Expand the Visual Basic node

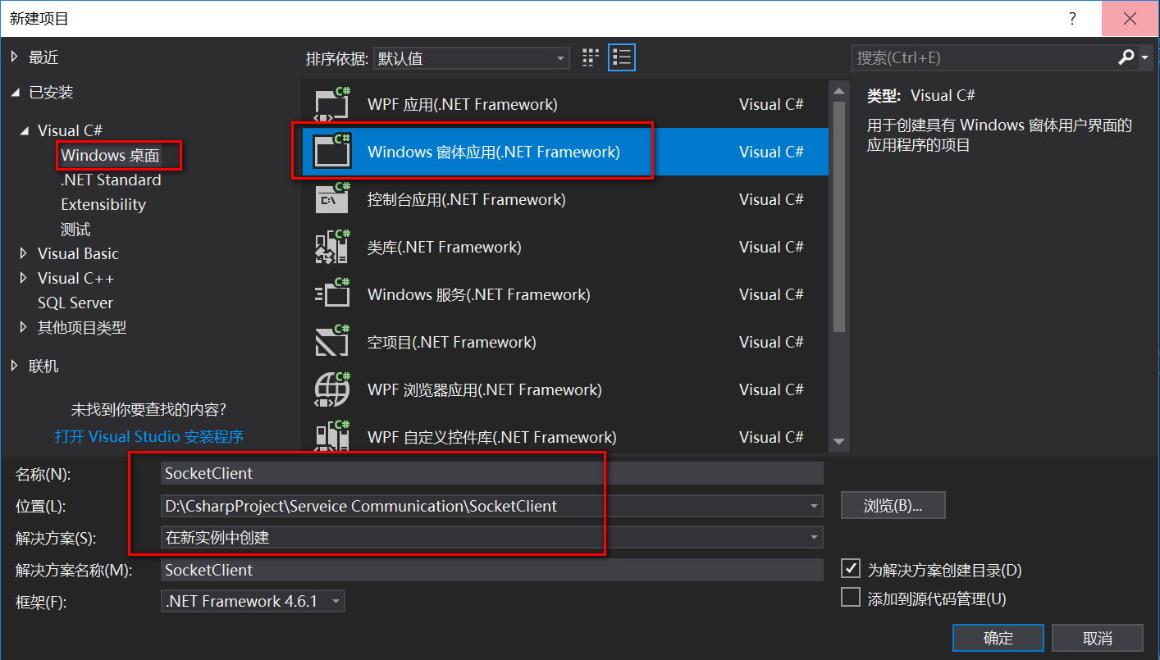tap(23, 253)
